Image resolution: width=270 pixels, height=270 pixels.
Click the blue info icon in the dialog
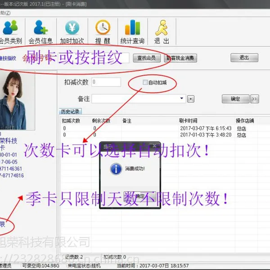point(116,169)
